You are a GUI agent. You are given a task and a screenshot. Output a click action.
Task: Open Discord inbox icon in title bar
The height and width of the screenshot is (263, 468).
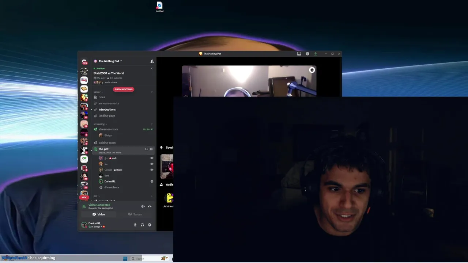(299, 54)
